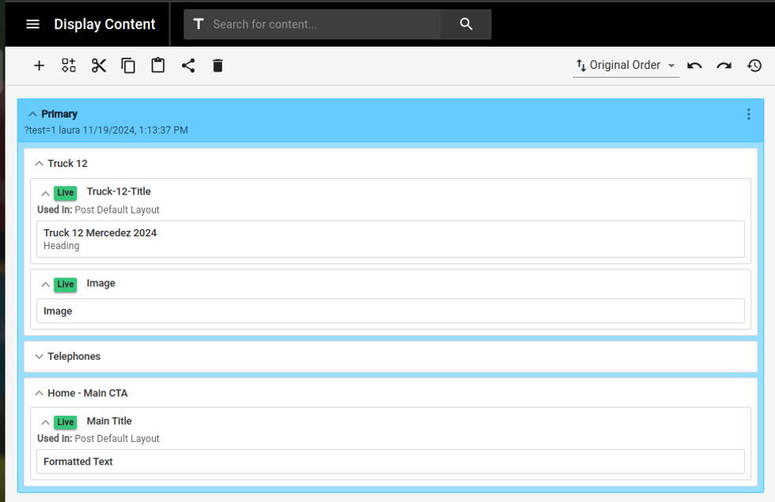
Task: Collapse the Truck 12 section
Action: (x=39, y=163)
